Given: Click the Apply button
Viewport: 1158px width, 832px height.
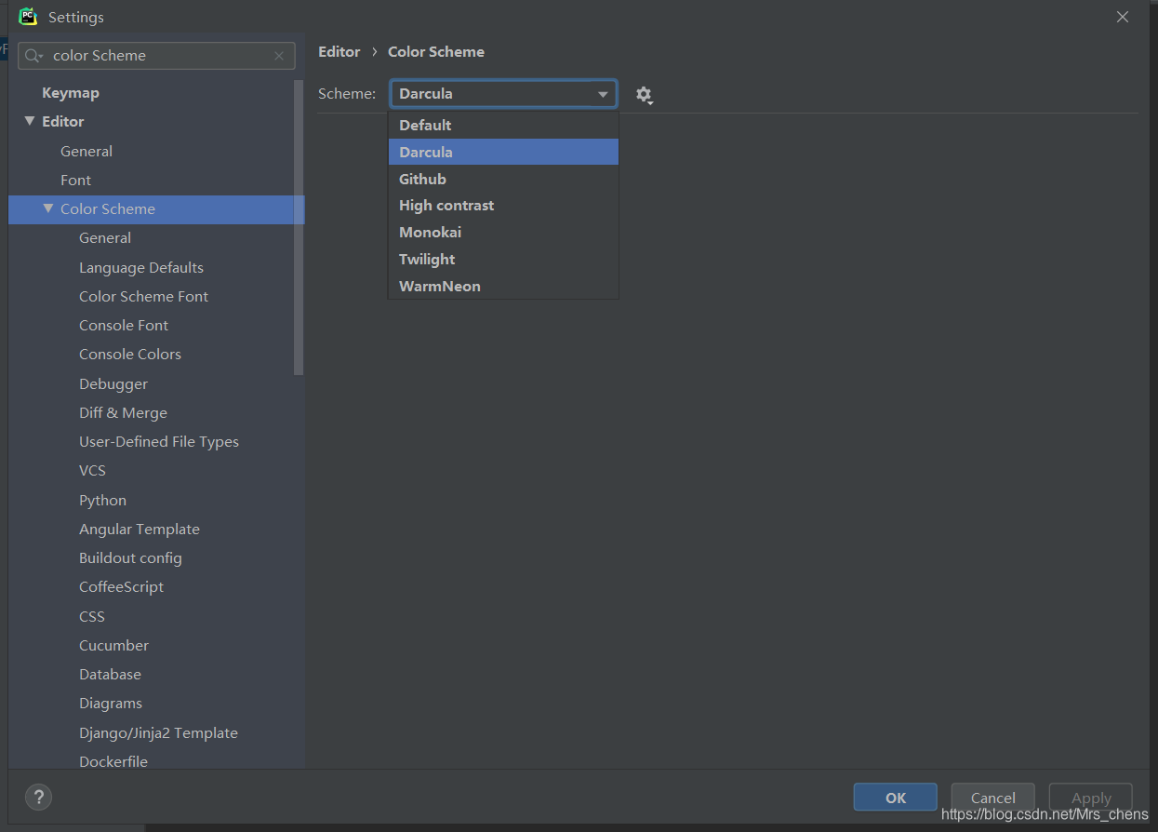Looking at the screenshot, I should (x=1091, y=798).
